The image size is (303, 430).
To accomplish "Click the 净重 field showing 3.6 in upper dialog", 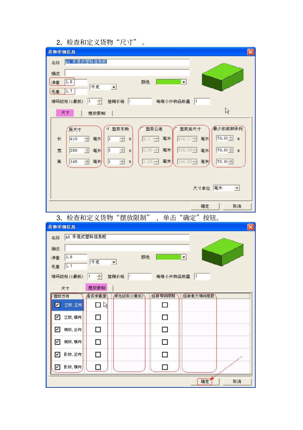I will point(76,82).
